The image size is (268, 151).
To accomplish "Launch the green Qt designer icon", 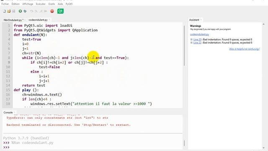I will pos(60,11).
